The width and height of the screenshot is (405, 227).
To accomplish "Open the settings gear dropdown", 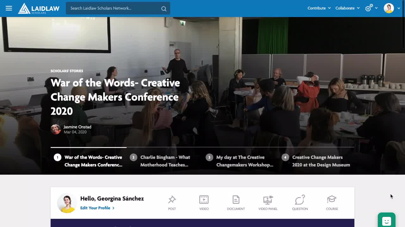I will click(371, 8).
